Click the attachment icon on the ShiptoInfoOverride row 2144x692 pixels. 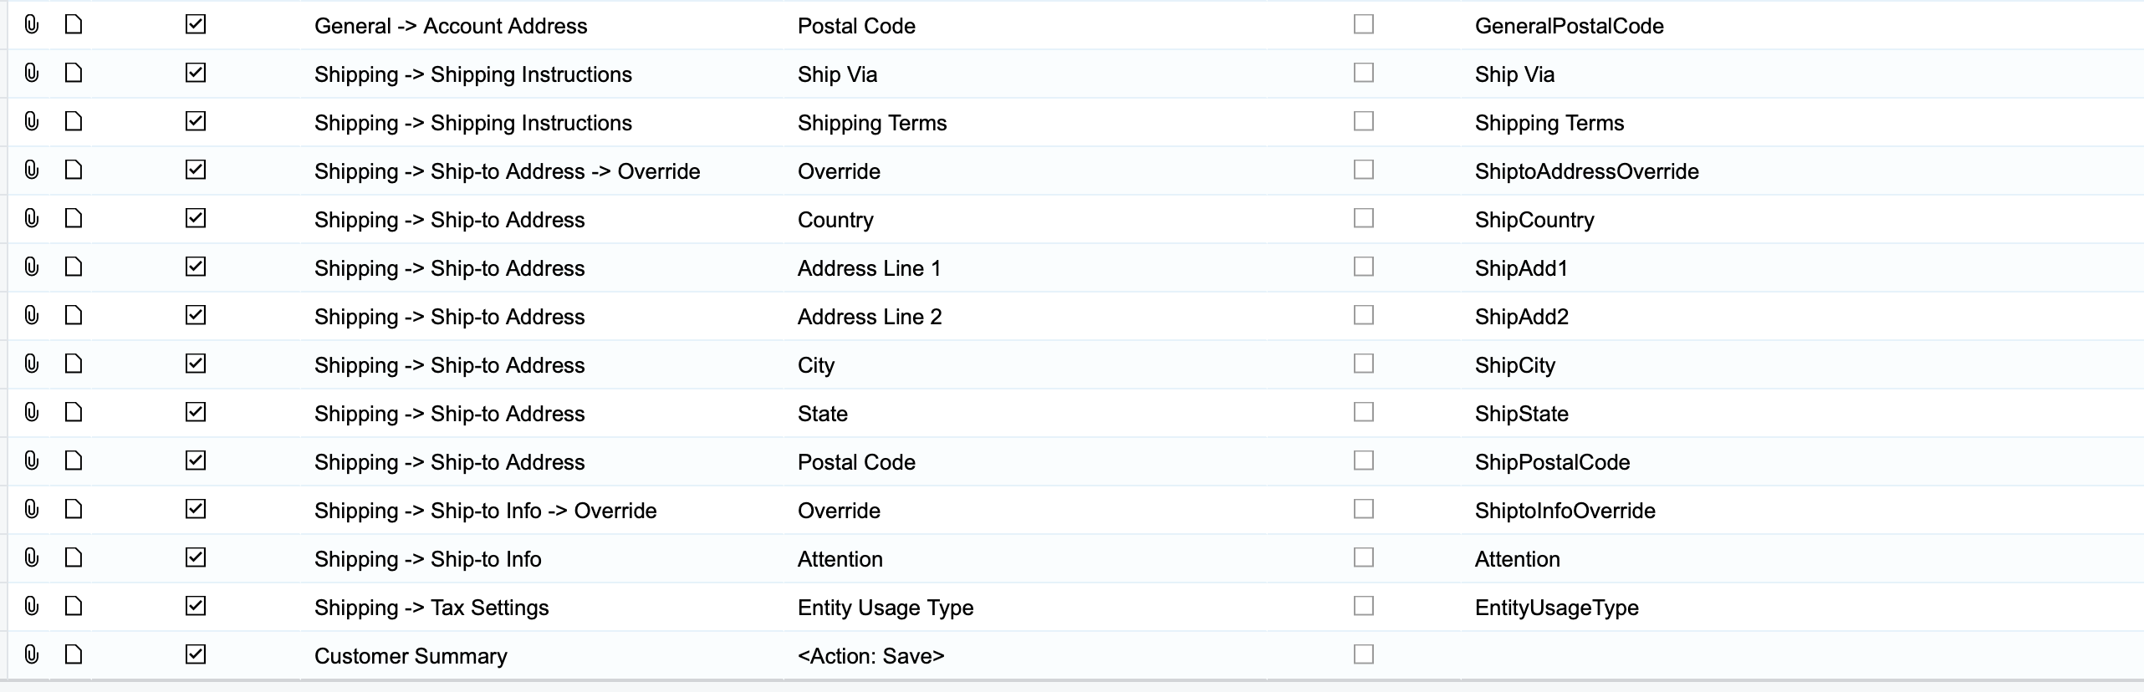tap(32, 510)
